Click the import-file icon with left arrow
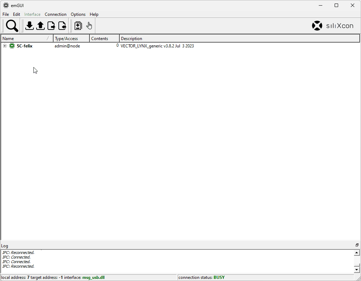Screen dimensions: 361x281 [x=62, y=26]
